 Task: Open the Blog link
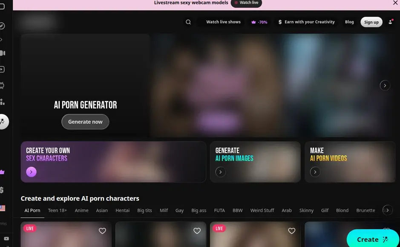[x=349, y=22]
